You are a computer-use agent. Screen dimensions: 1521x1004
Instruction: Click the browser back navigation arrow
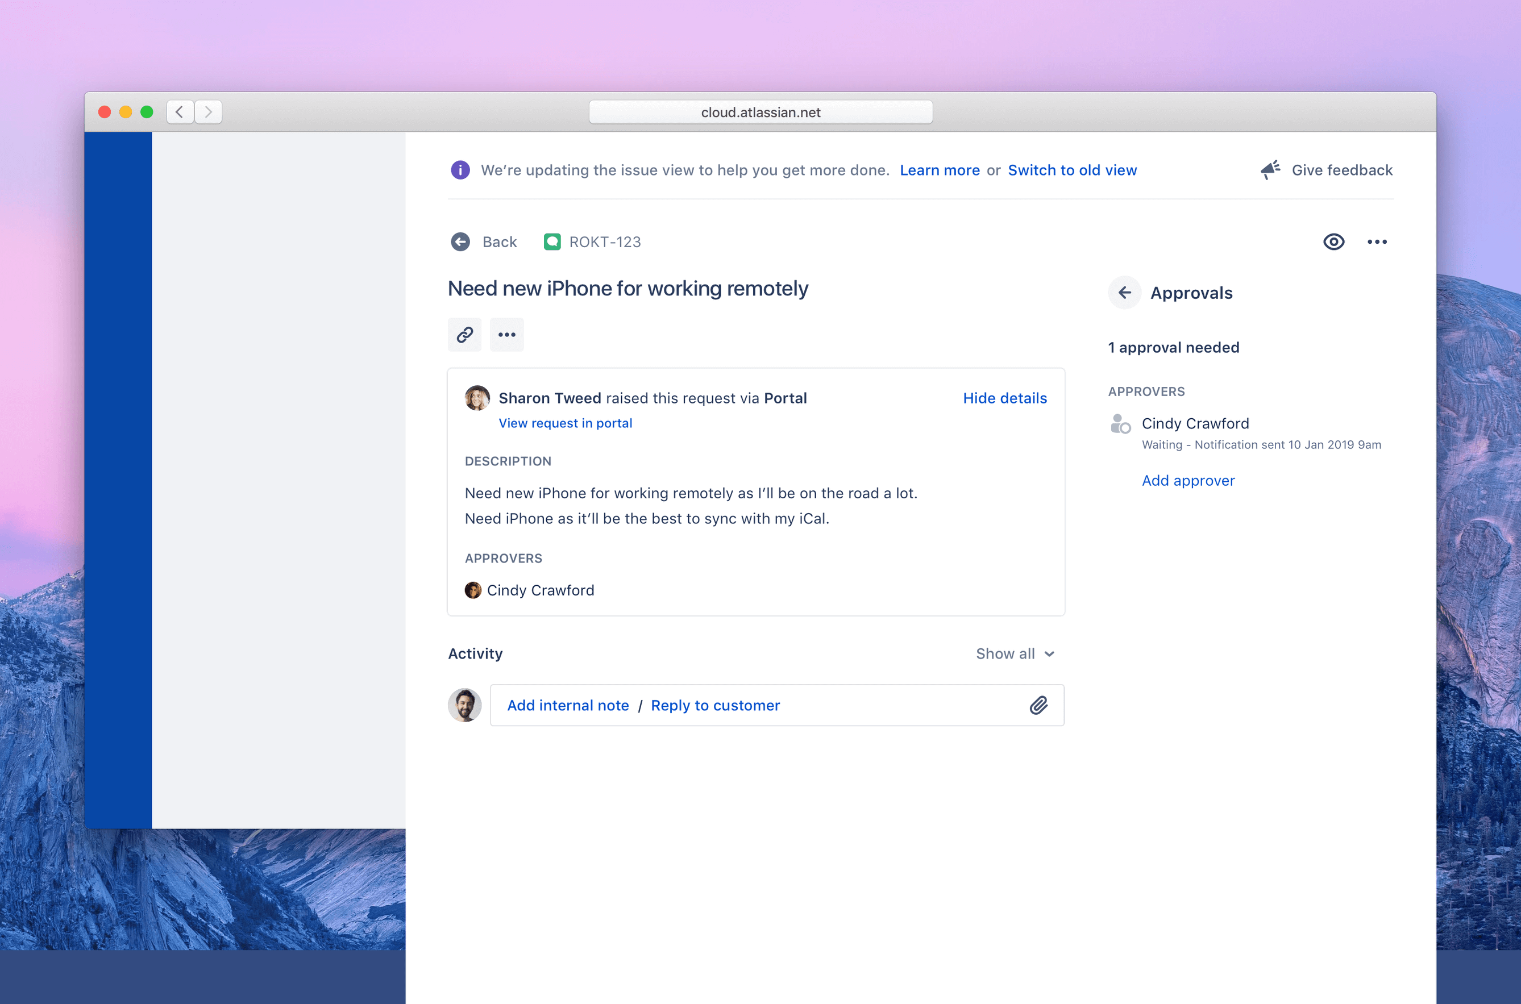pos(180,111)
